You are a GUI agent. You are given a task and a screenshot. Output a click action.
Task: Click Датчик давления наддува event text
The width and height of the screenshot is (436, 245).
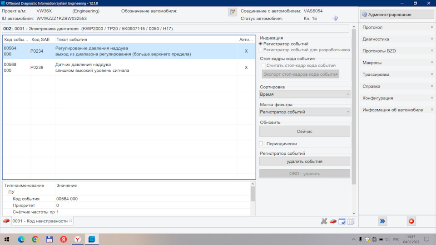[83, 64]
